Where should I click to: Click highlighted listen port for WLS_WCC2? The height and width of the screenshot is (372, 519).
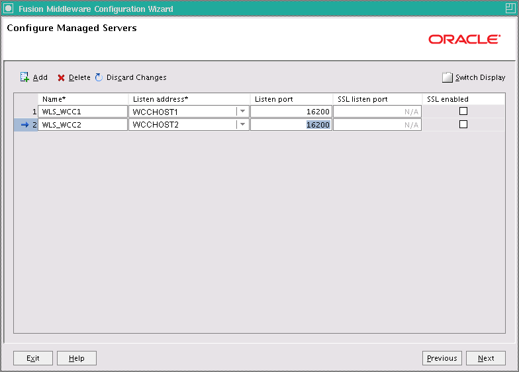291,124
